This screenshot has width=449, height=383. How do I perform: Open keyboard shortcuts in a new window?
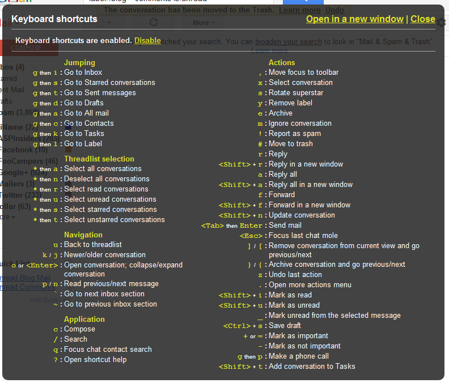[354, 19]
